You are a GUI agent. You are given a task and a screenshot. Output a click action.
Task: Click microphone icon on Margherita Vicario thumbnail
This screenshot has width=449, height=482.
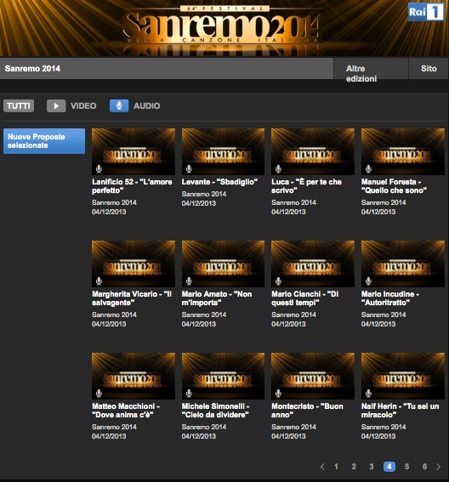point(99,281)
